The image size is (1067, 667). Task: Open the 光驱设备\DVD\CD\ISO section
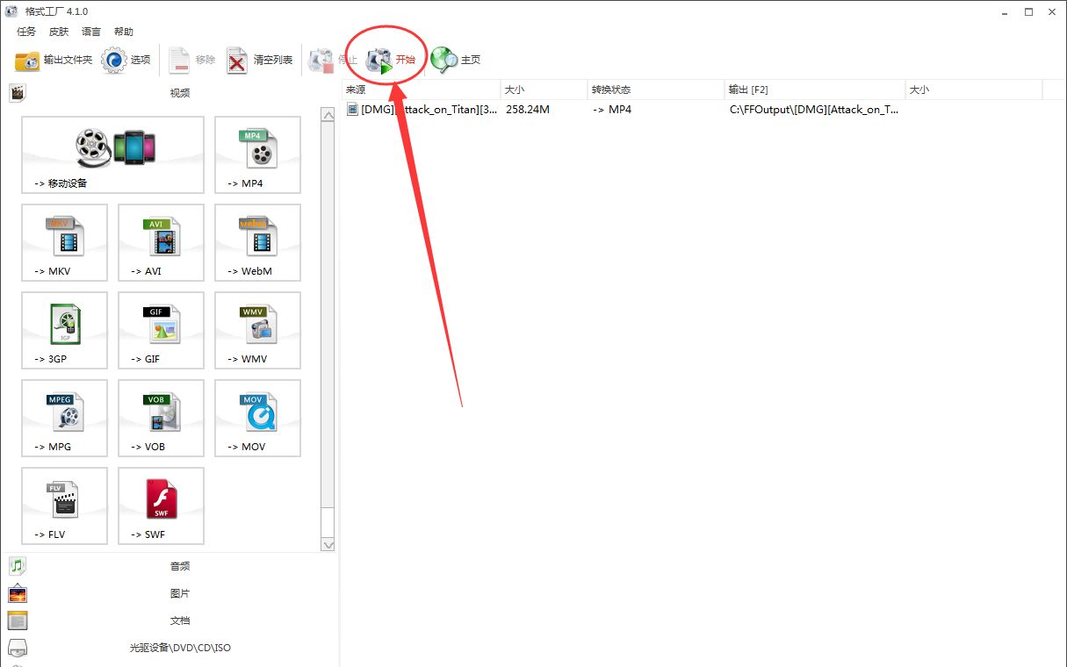coord(179,648)
